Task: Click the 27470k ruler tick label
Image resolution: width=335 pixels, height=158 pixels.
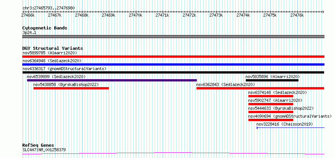Action: click(x=136, y=15)
